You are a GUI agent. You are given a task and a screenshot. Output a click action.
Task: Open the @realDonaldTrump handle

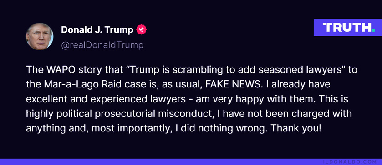click(x=102, y=45)
